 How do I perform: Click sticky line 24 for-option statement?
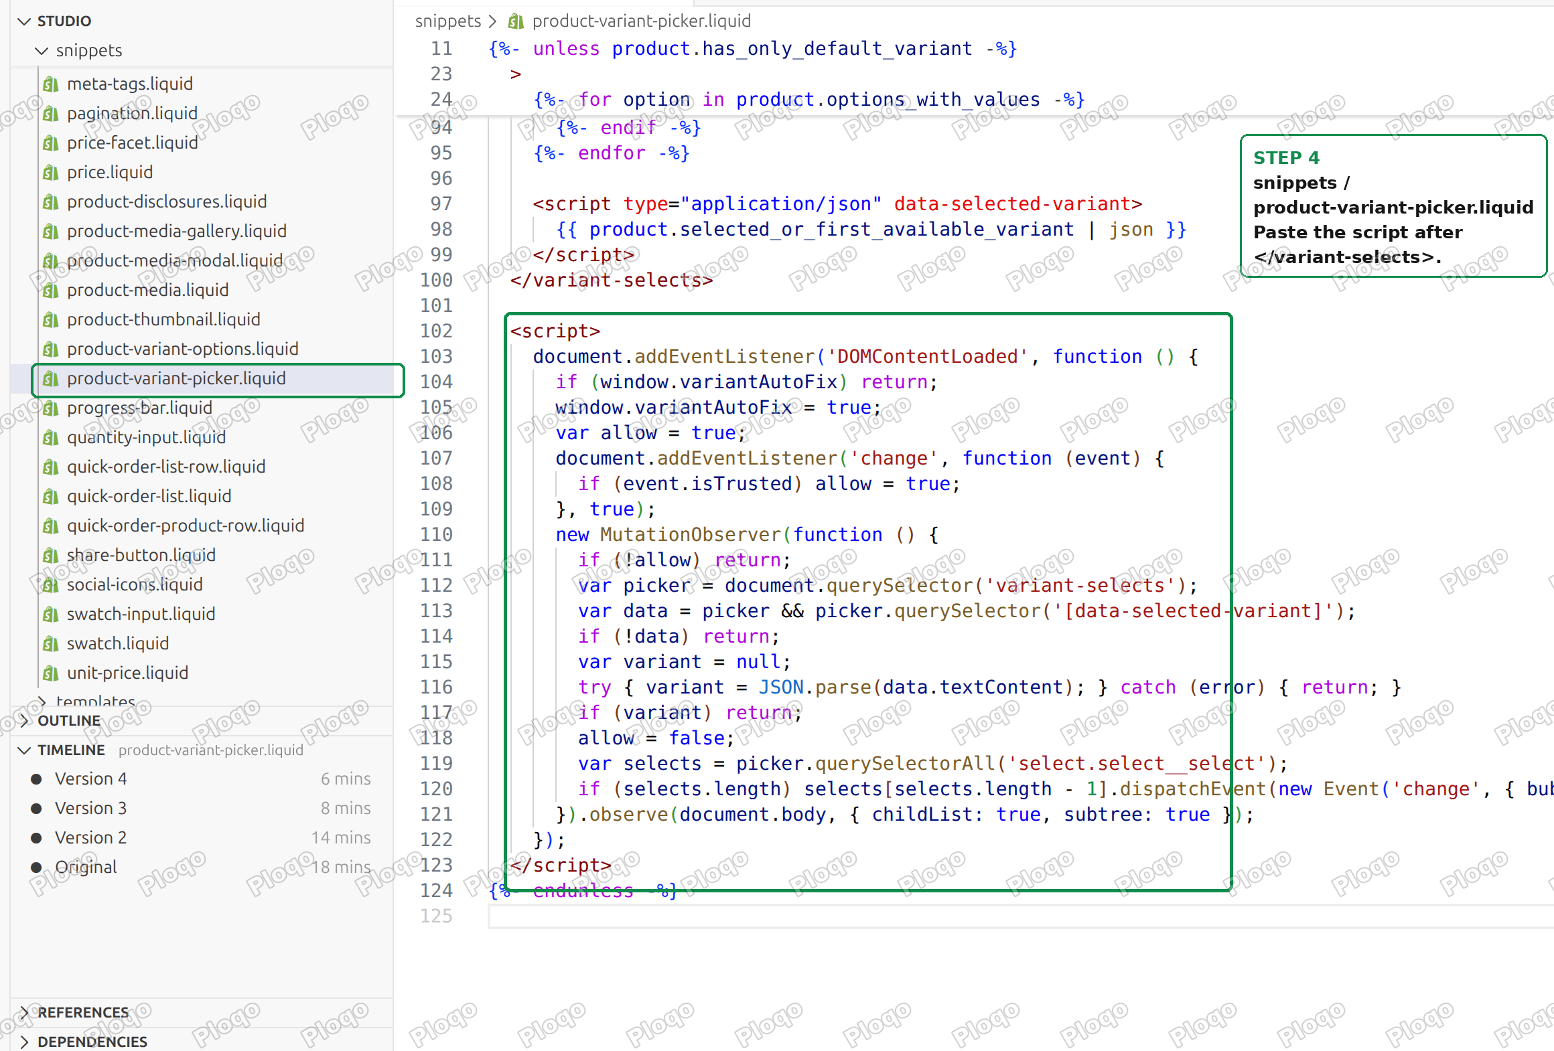coord(808,100)
